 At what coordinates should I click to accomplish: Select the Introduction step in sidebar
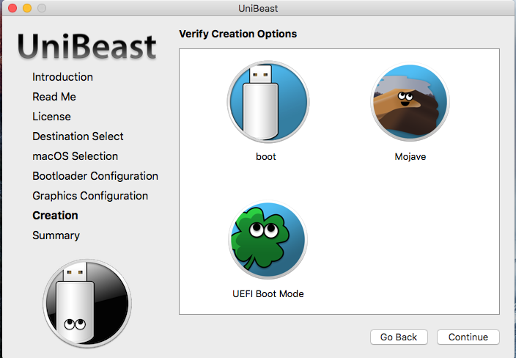[62, 77]
